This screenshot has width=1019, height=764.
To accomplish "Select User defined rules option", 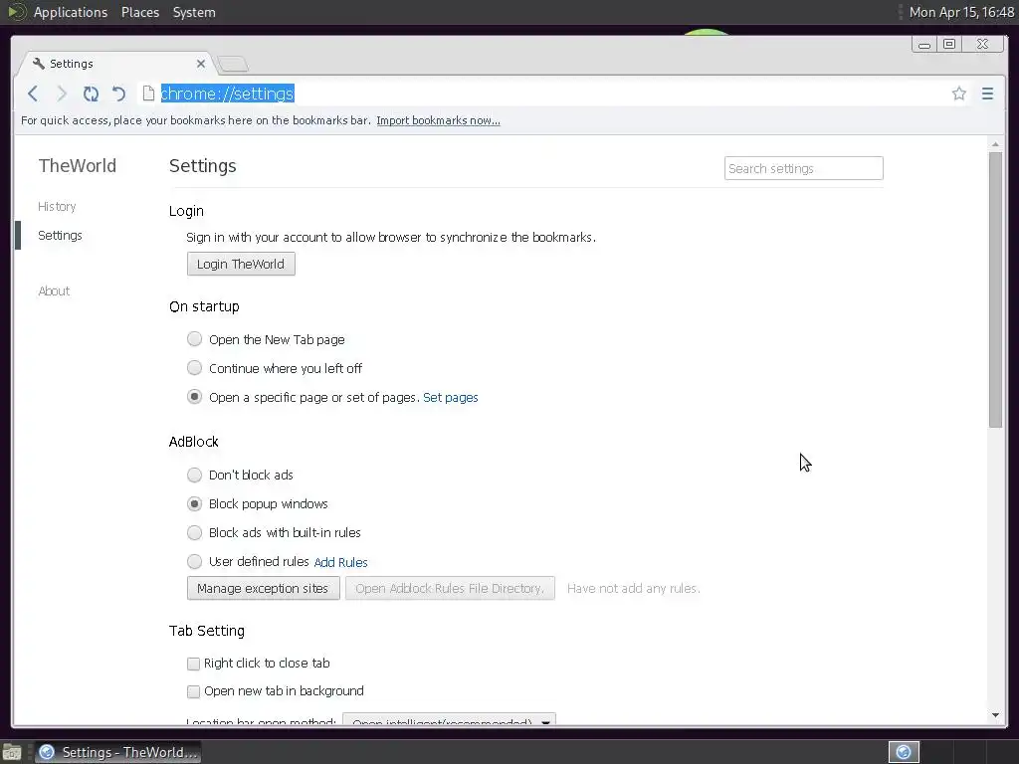I will 194,561.
